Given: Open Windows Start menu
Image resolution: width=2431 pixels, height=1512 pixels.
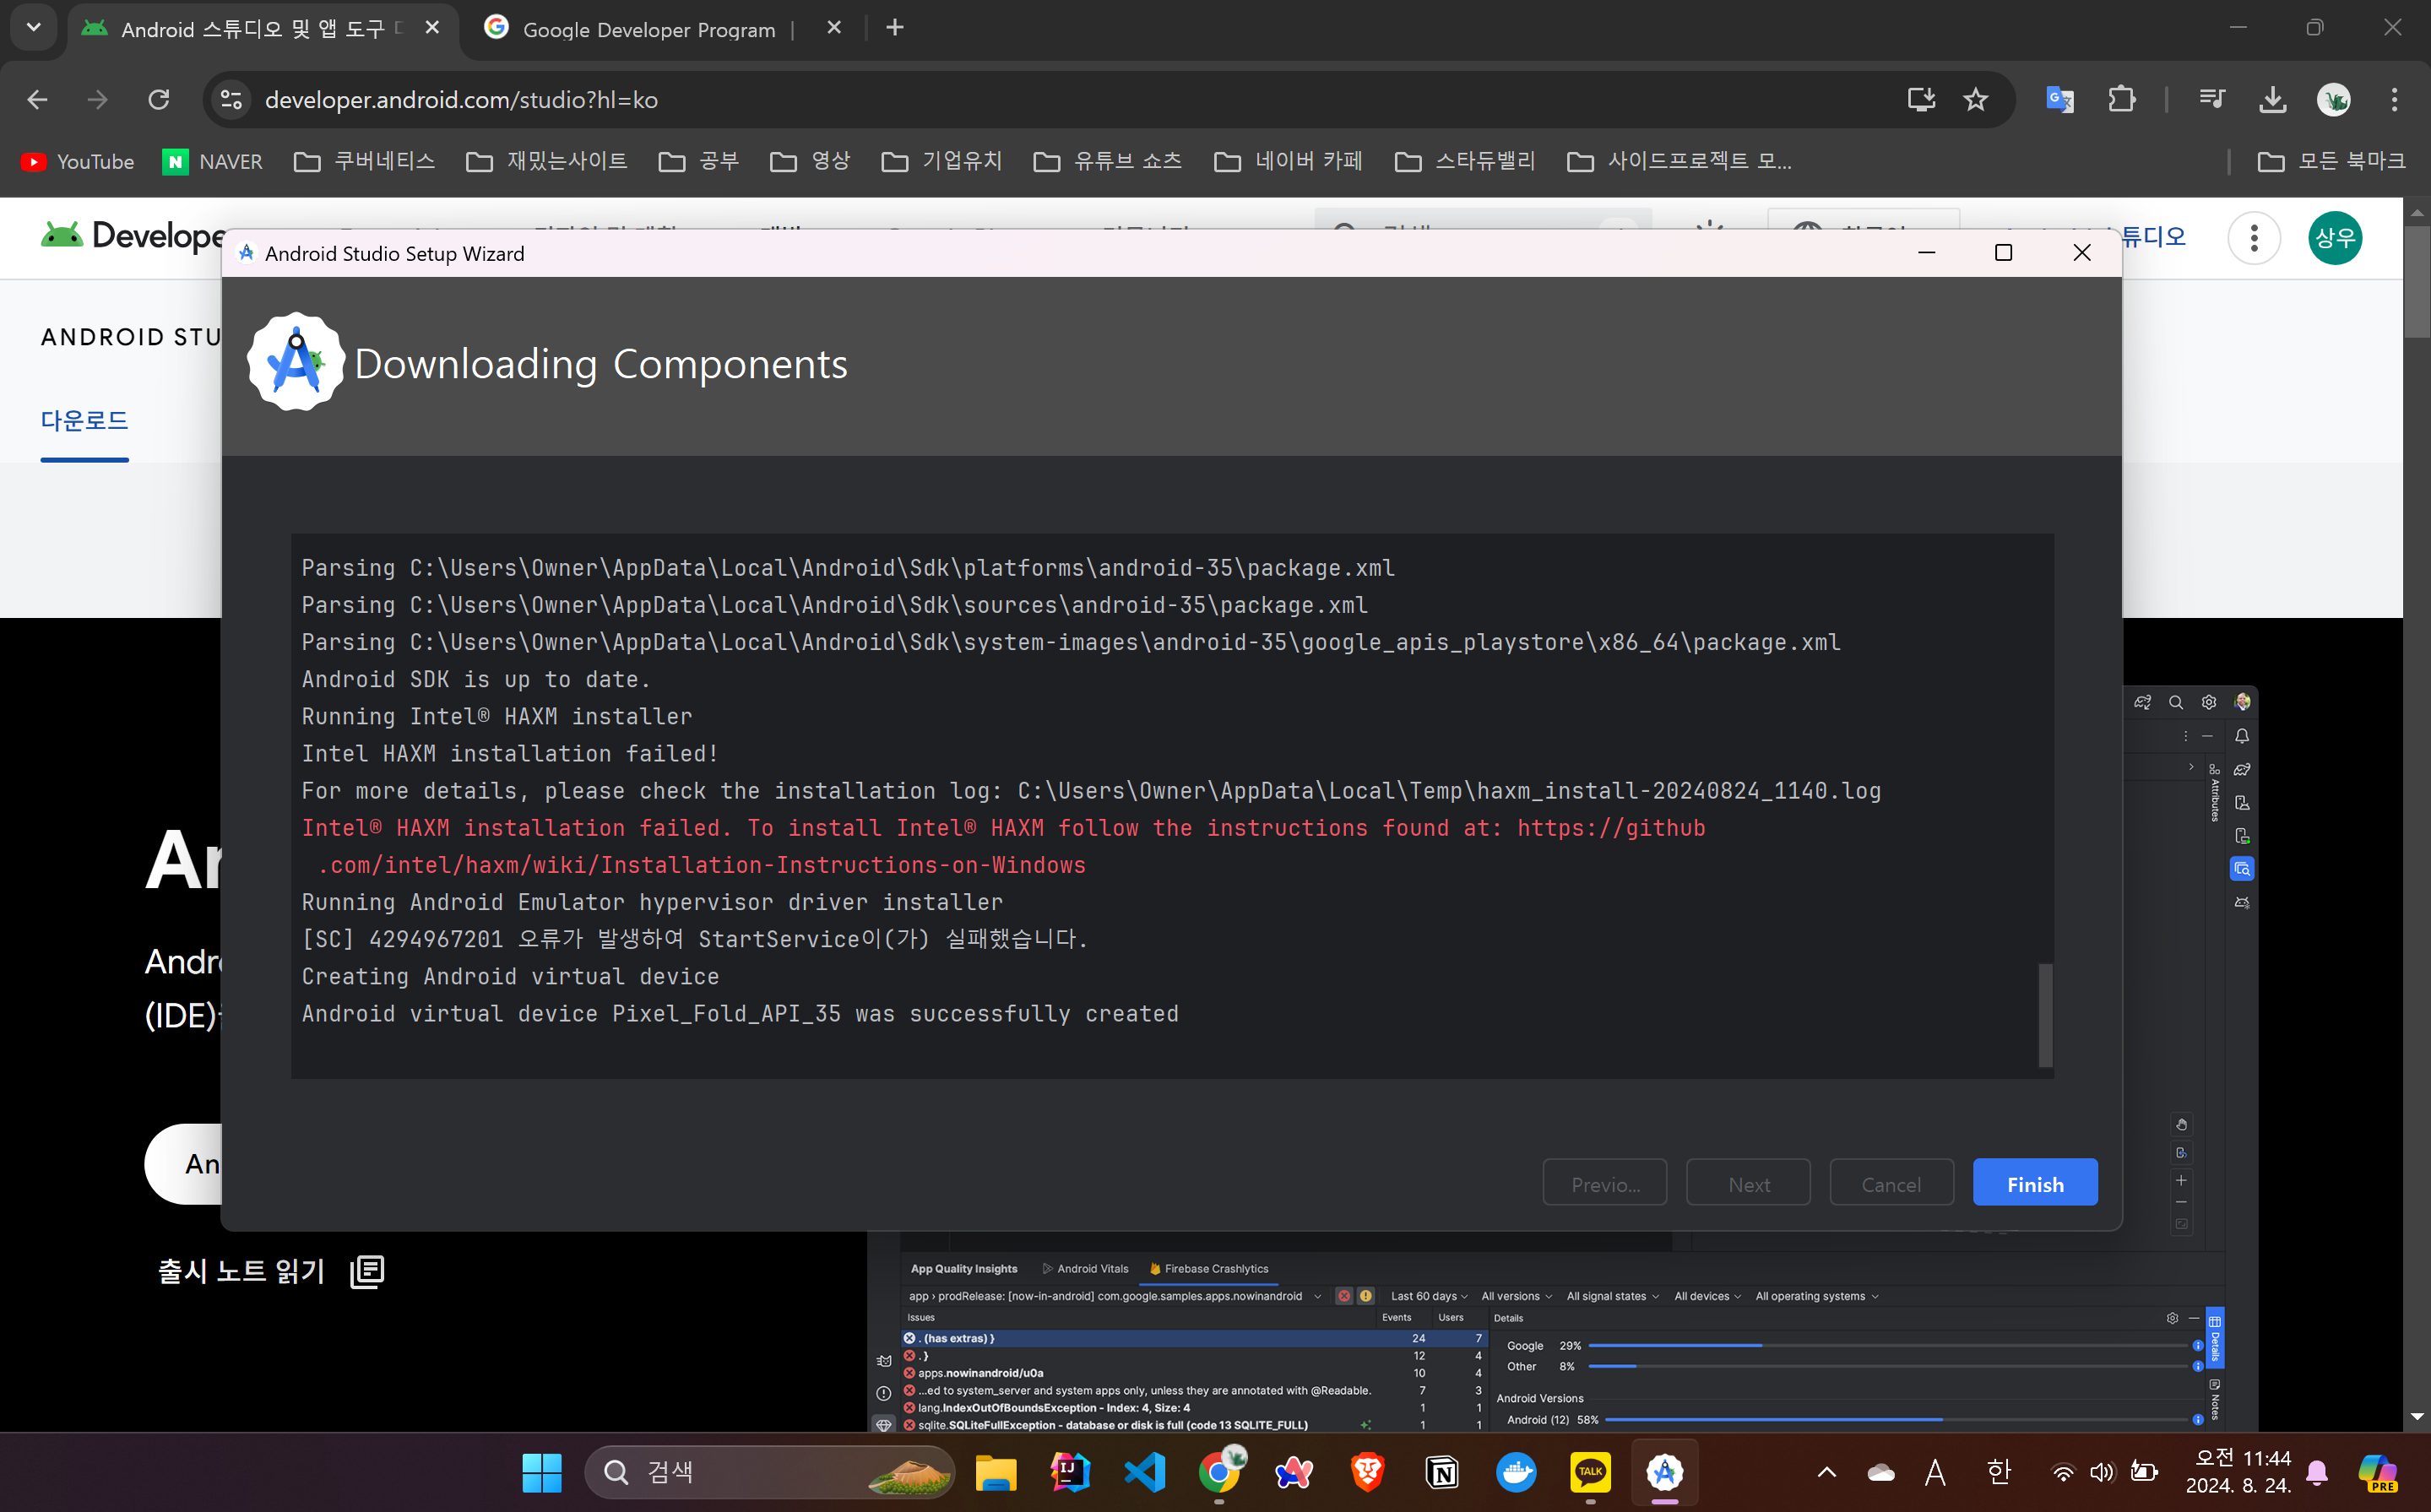Looking at the screenshot, I should [x=542, y=1472].
